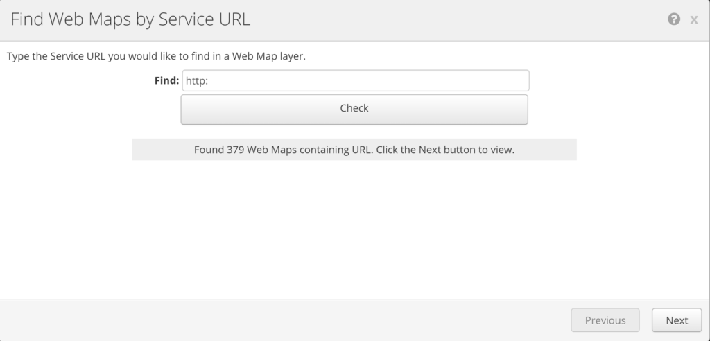Viewport: 710px width, 341px height.
Task: Click the 'Find:' field label
Action: (166, 80)
